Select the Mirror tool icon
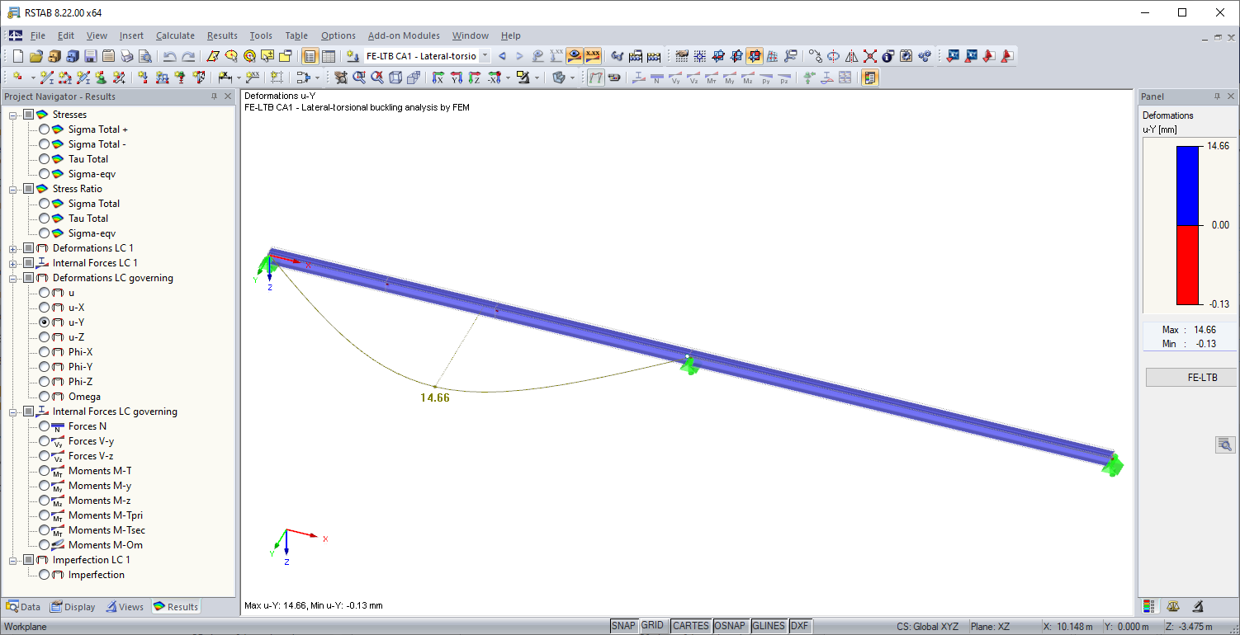1240x635 pixels. point(850,56)
